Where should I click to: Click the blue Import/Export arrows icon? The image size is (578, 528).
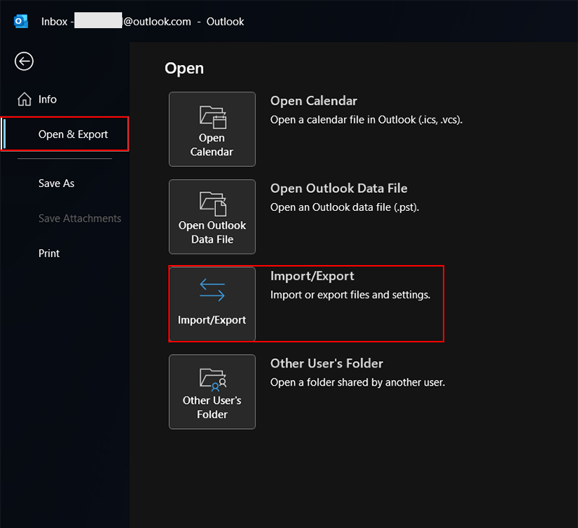click(x=212, y=291)
